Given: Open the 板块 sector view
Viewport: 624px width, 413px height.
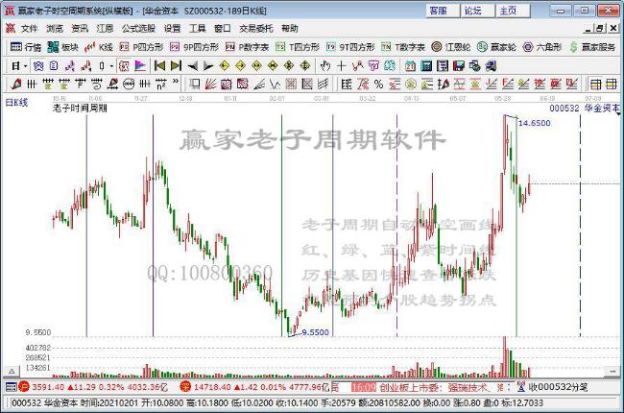Looking at the screenshot, I should click(x=62, y=47).
